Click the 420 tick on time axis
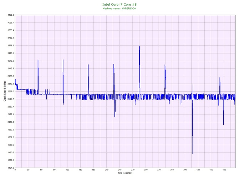Screen dimensions: 239x179 pyautogui.click(x=198, y=170)
